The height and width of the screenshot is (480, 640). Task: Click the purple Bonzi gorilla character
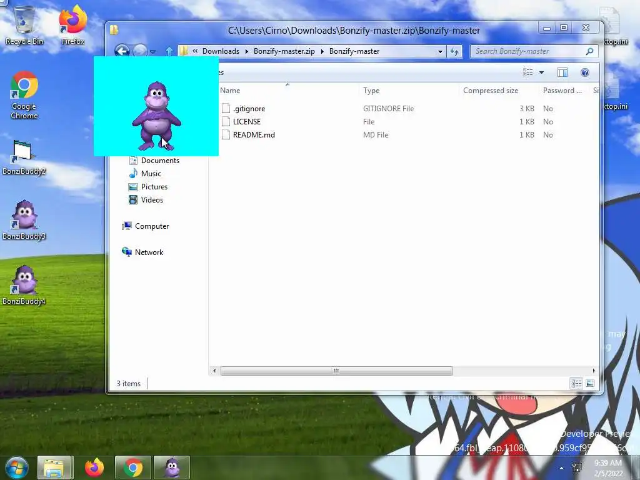point(156,116)
